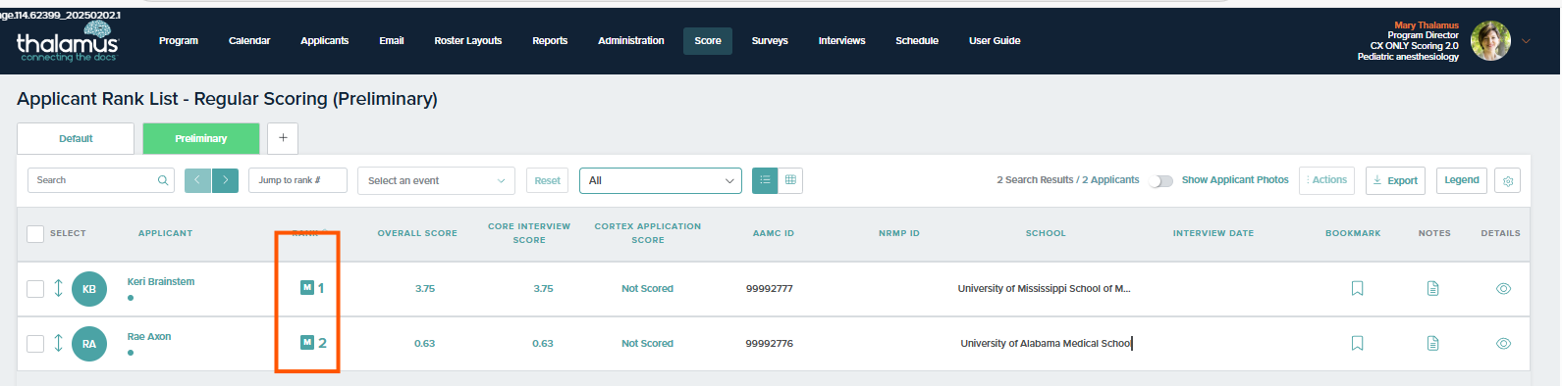
Task: Select the Score menu
Action: click(x=708, y=41)
